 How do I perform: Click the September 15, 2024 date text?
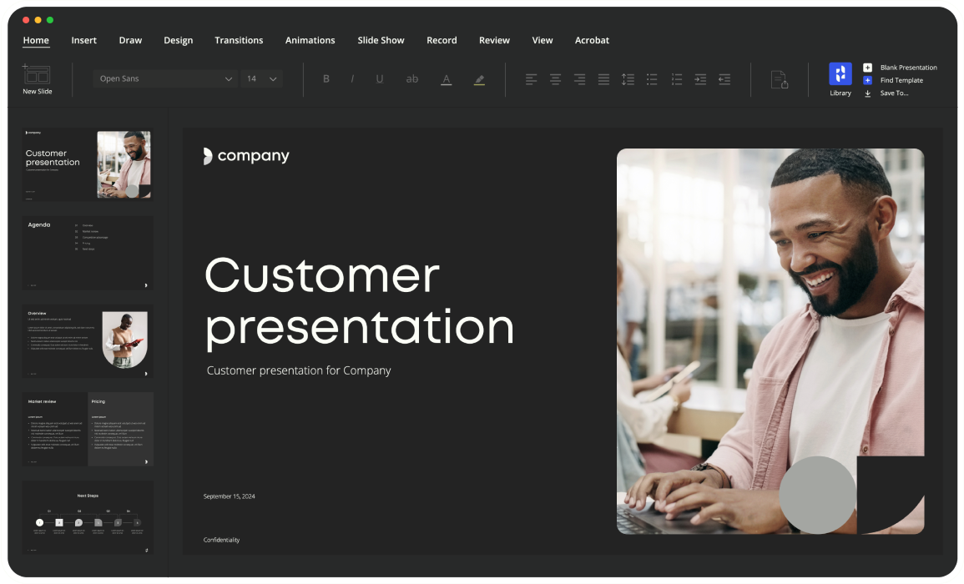tap(230, 496)
